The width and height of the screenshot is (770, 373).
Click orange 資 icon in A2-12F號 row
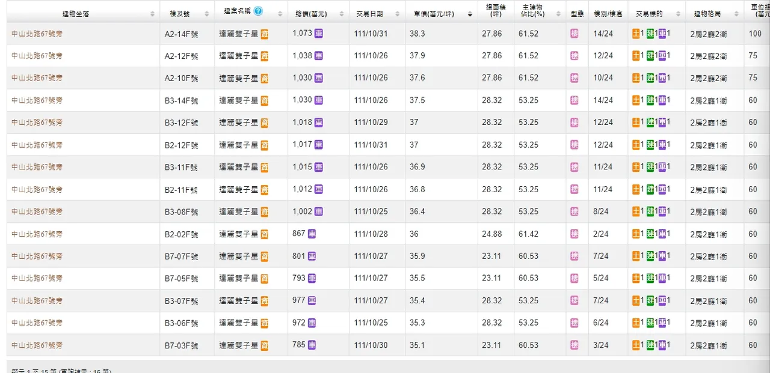pyautogui.click(x=265, y=56)
